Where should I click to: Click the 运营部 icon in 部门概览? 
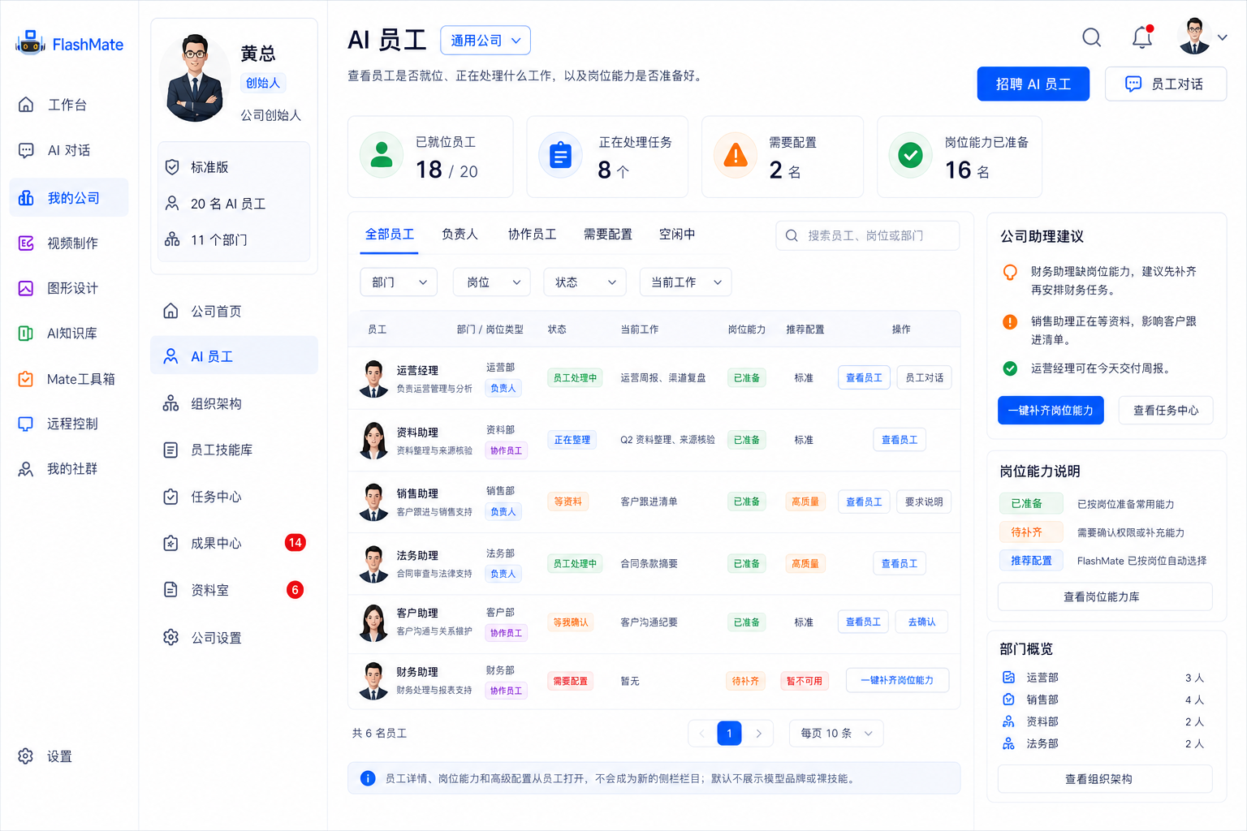click(x=1008, y=678)
